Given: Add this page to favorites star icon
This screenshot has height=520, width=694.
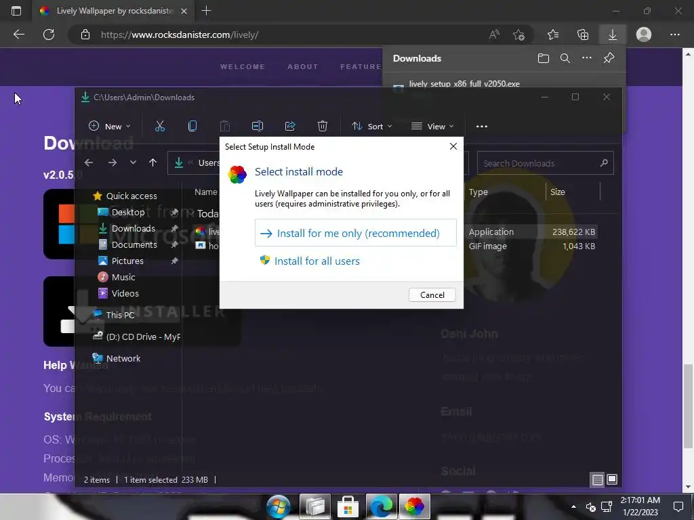Looking at the screenshot, I should [518, 35].
